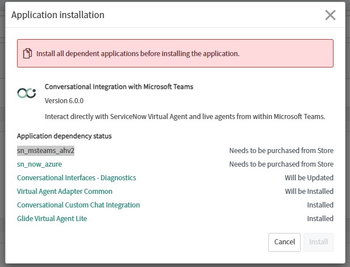Click sn_msteams_ahv2 Needs to be purchased status

(281, 151)
